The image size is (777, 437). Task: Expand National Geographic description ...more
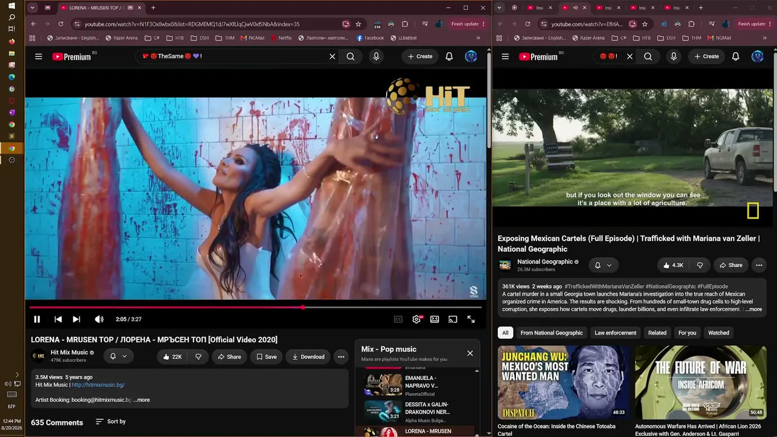pyautogui.click(x=753, y=310)
